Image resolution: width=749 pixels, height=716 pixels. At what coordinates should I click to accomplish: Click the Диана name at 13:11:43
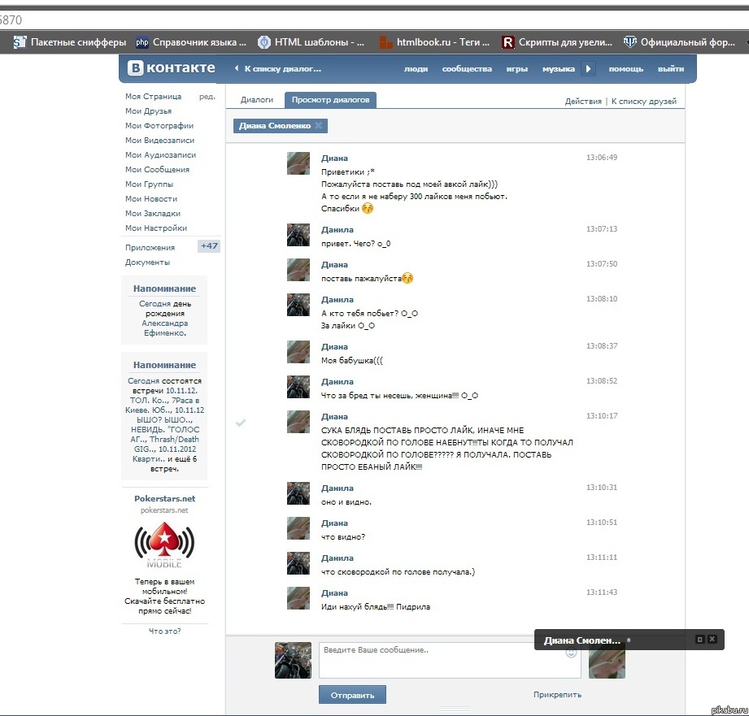pyautogui.click(x=334, y=592)
